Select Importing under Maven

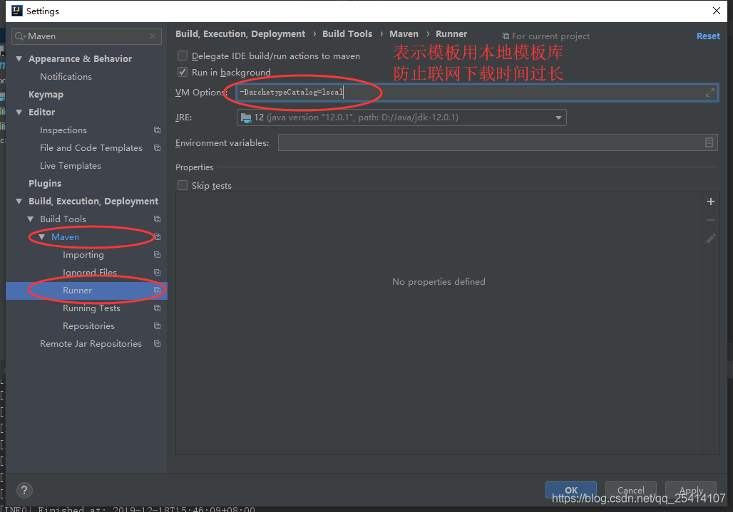click(83, 255)
